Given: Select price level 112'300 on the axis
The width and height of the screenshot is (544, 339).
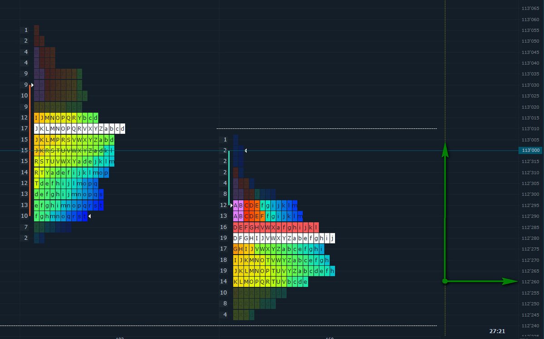Looking at the screenshot, I should point(530,194).
